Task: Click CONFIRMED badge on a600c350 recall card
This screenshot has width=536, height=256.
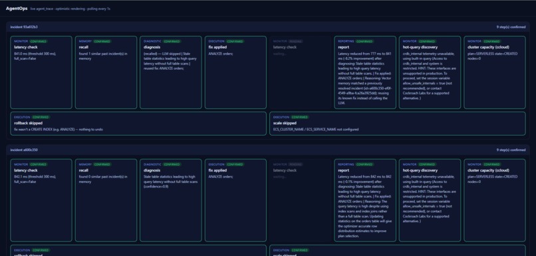Action: click(102, 164)
